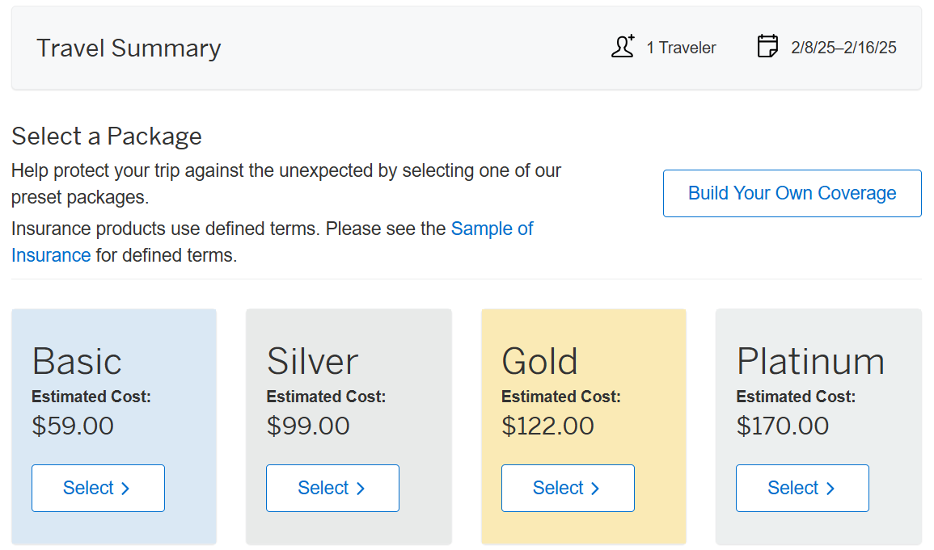Click the $170.00 Platinum estimated cost
The image size is (934, 550).
(x=782, y=425)
